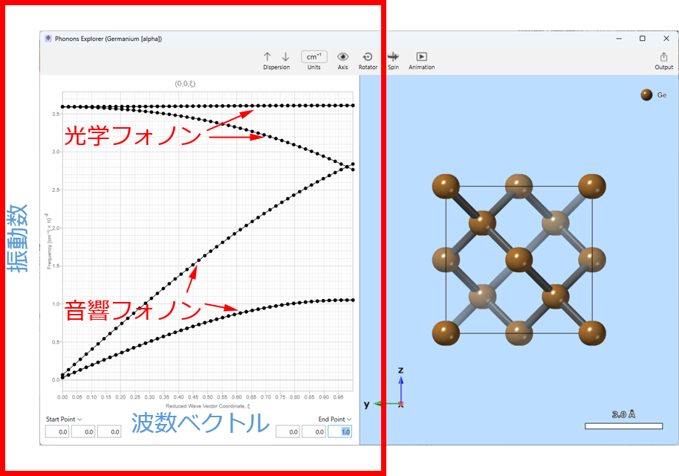Select the End Point field showing 1.0
This screenshot has width=679, height=476.
pos(339,432)
